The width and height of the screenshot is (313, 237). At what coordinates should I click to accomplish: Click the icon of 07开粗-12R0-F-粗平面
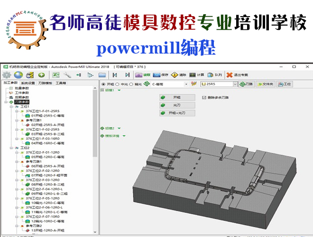[28, 175]
